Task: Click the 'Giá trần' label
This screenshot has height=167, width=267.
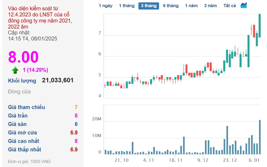Action: point(18,116)
